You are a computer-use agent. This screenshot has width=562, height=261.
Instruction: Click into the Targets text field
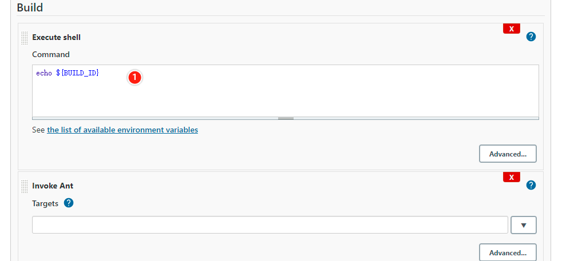(x=270, y=225)
